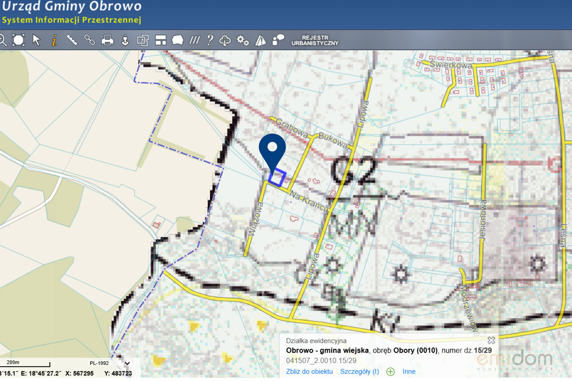Viewport: 572px width, 381px height.
Task: Click the zoom out magnifier icon
Action: (x=2, y=40)
